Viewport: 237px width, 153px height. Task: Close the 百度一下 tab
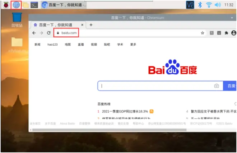pyautogui.click(x=82, y=25)
